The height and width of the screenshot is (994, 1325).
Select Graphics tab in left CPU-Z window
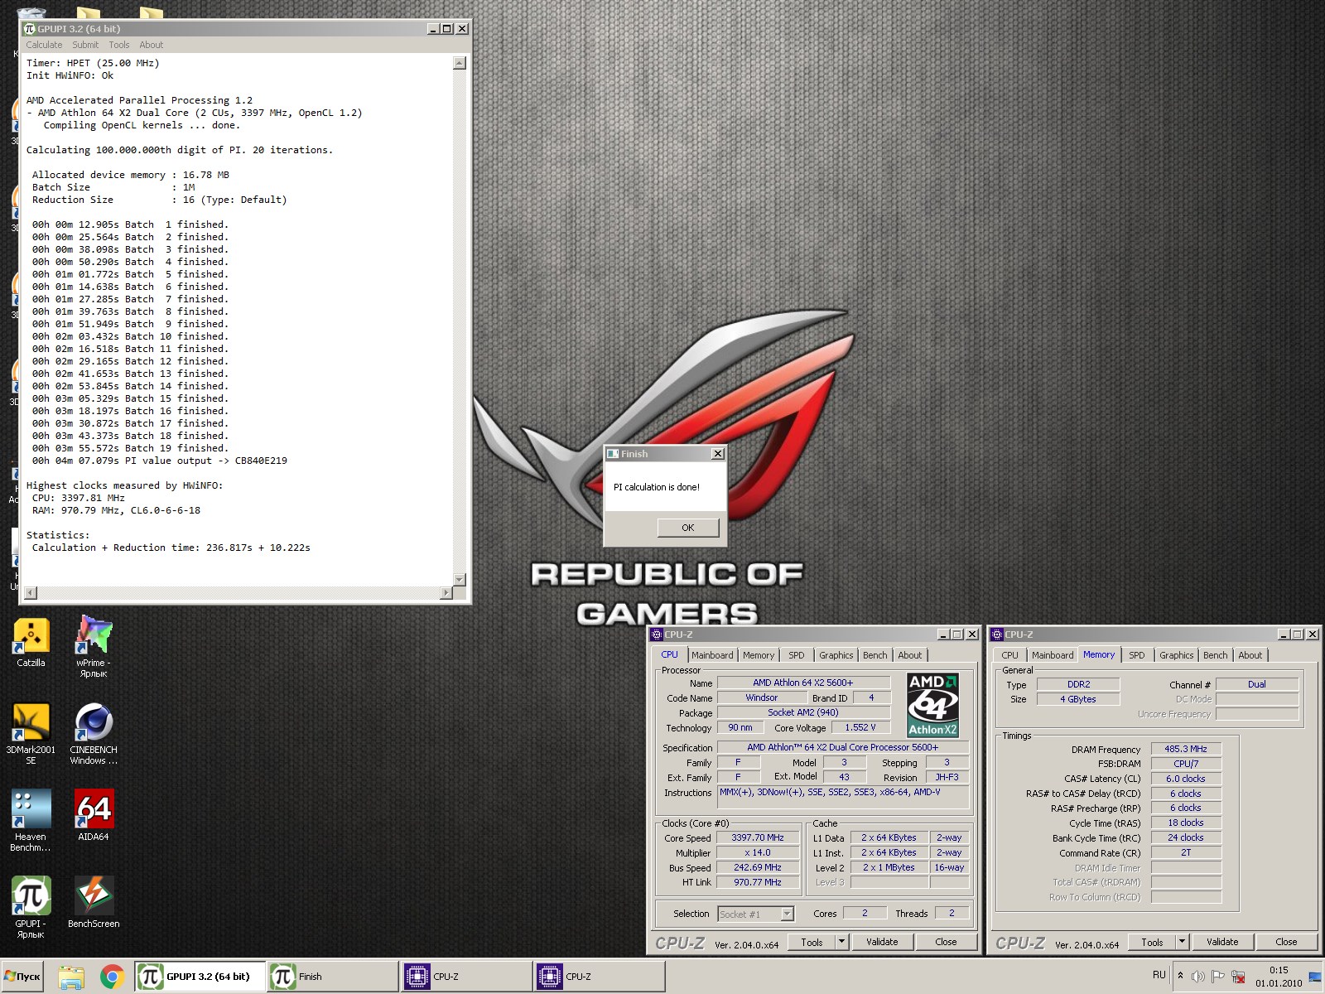(x=836, y=655)
